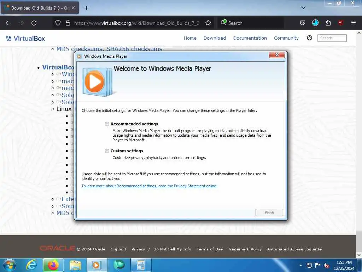This screenshot has height=272, width=362.
Task: Click the site security padlock icon
Action: [x=68, y=23]
